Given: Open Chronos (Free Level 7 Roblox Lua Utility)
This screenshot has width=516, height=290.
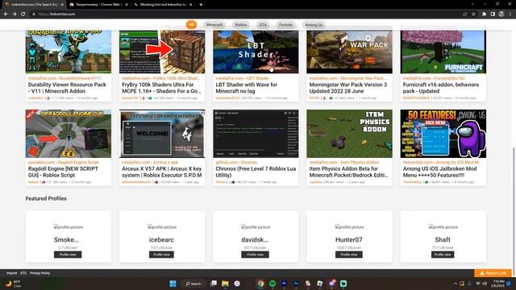Looking at the screenshot, I should coord(256,172).
